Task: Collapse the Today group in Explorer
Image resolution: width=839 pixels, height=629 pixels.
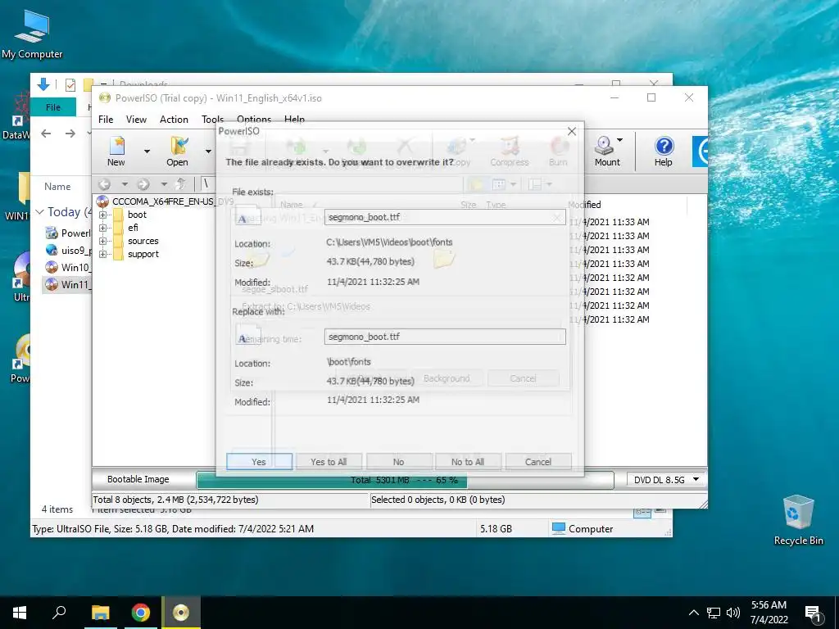Action: pos(39,212)
